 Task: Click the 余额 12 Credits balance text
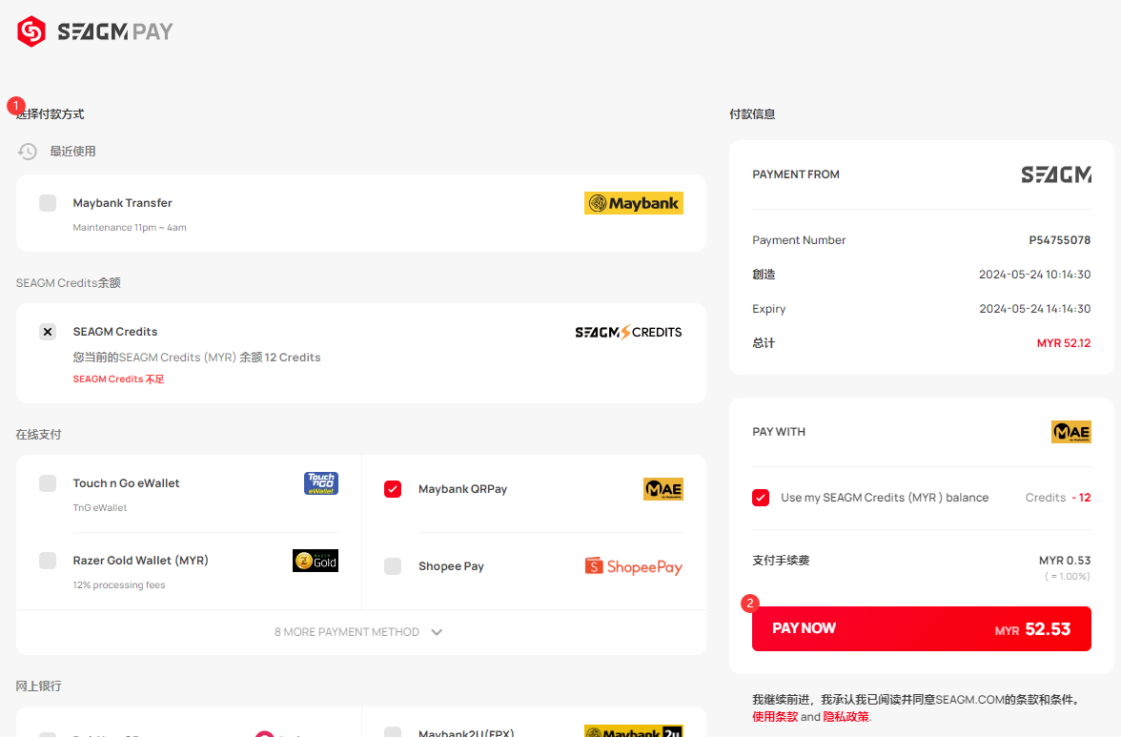tap(280, 358)
